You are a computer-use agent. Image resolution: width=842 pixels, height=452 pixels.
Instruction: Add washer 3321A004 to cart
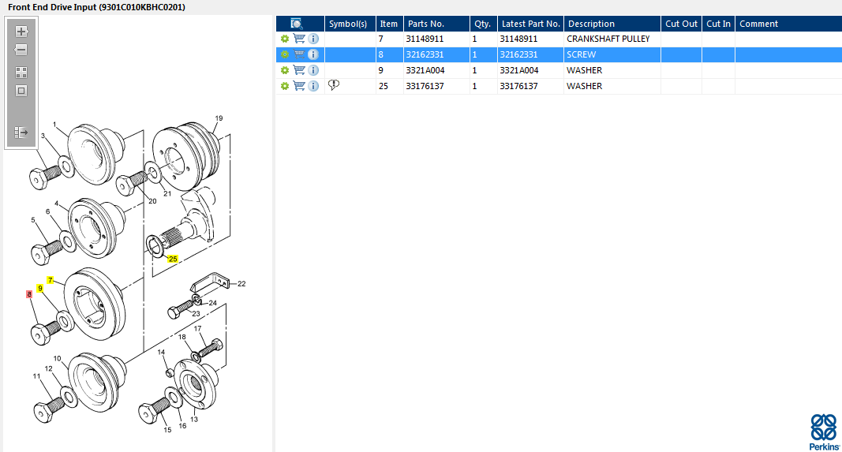click(x=299, y=70)
